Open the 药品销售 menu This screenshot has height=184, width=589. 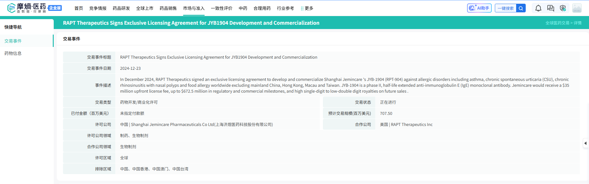click(168, 8)
